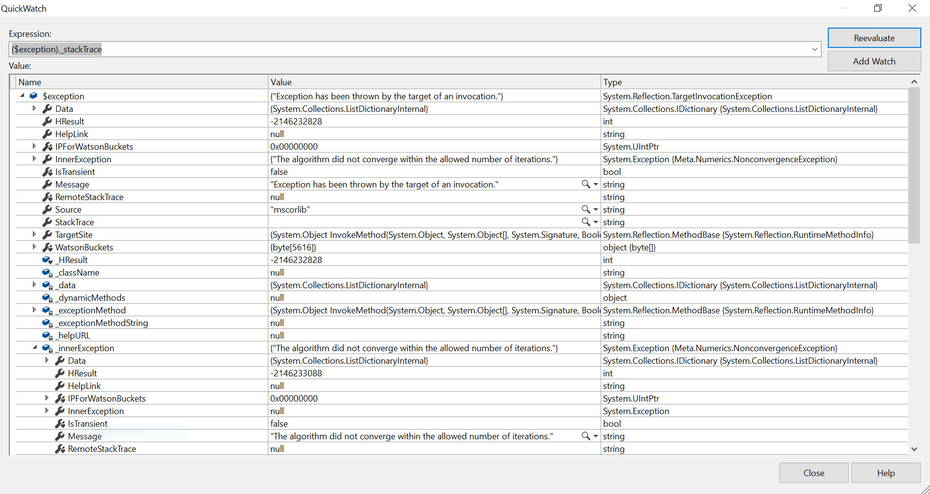This screenshot has width=930, height=494.
Task: Click the field icon beside _helpURL
Action: (47, 336)
